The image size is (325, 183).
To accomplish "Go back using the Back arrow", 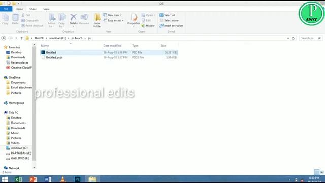I will tap(4, 38).
